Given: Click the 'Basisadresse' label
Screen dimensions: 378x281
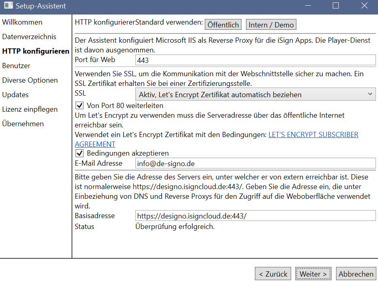Looking at the screenshot, I should (95, 216).
